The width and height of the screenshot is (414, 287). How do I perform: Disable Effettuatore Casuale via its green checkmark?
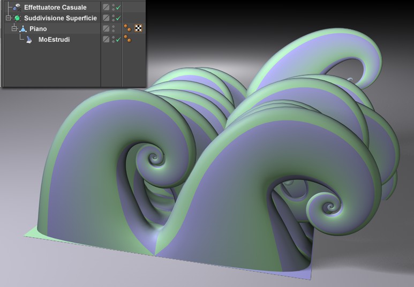[118, 7]
